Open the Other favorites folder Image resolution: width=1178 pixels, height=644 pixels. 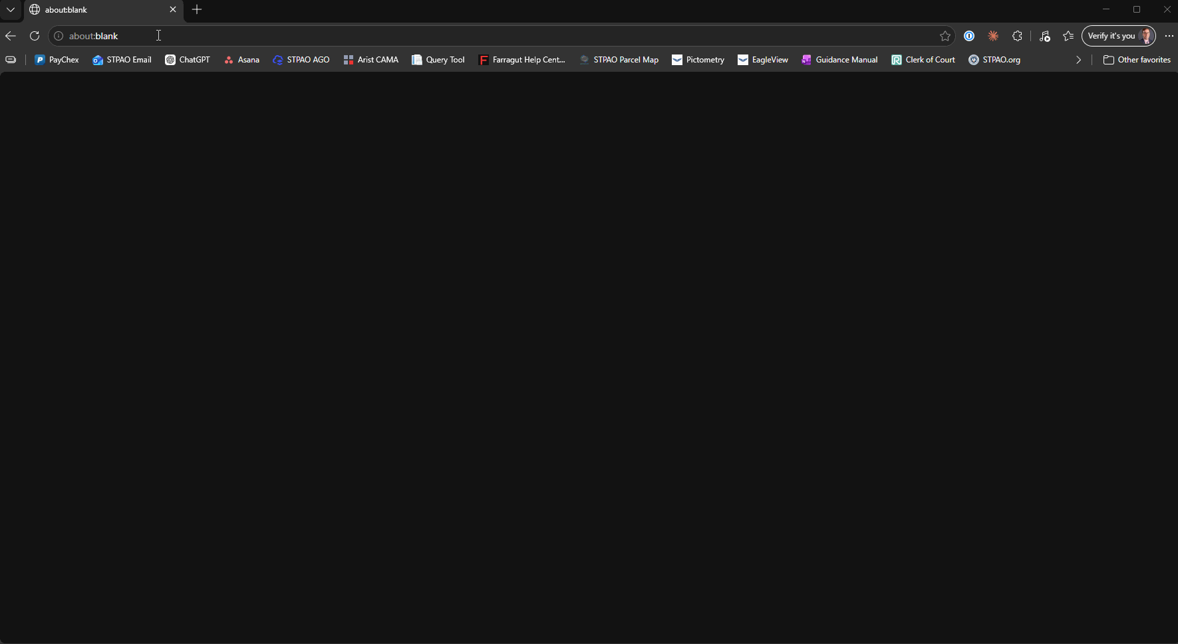coord(1137,60)
